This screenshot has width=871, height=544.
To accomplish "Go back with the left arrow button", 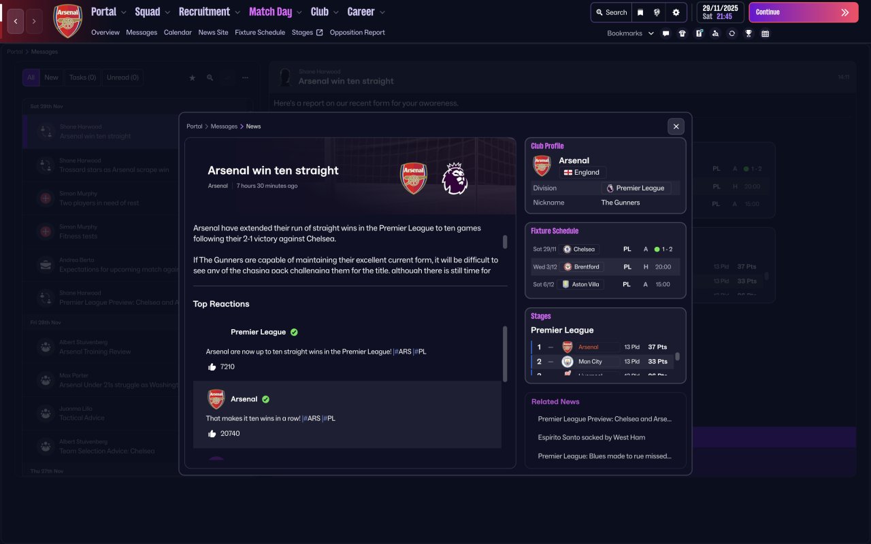I will [16, 21].
